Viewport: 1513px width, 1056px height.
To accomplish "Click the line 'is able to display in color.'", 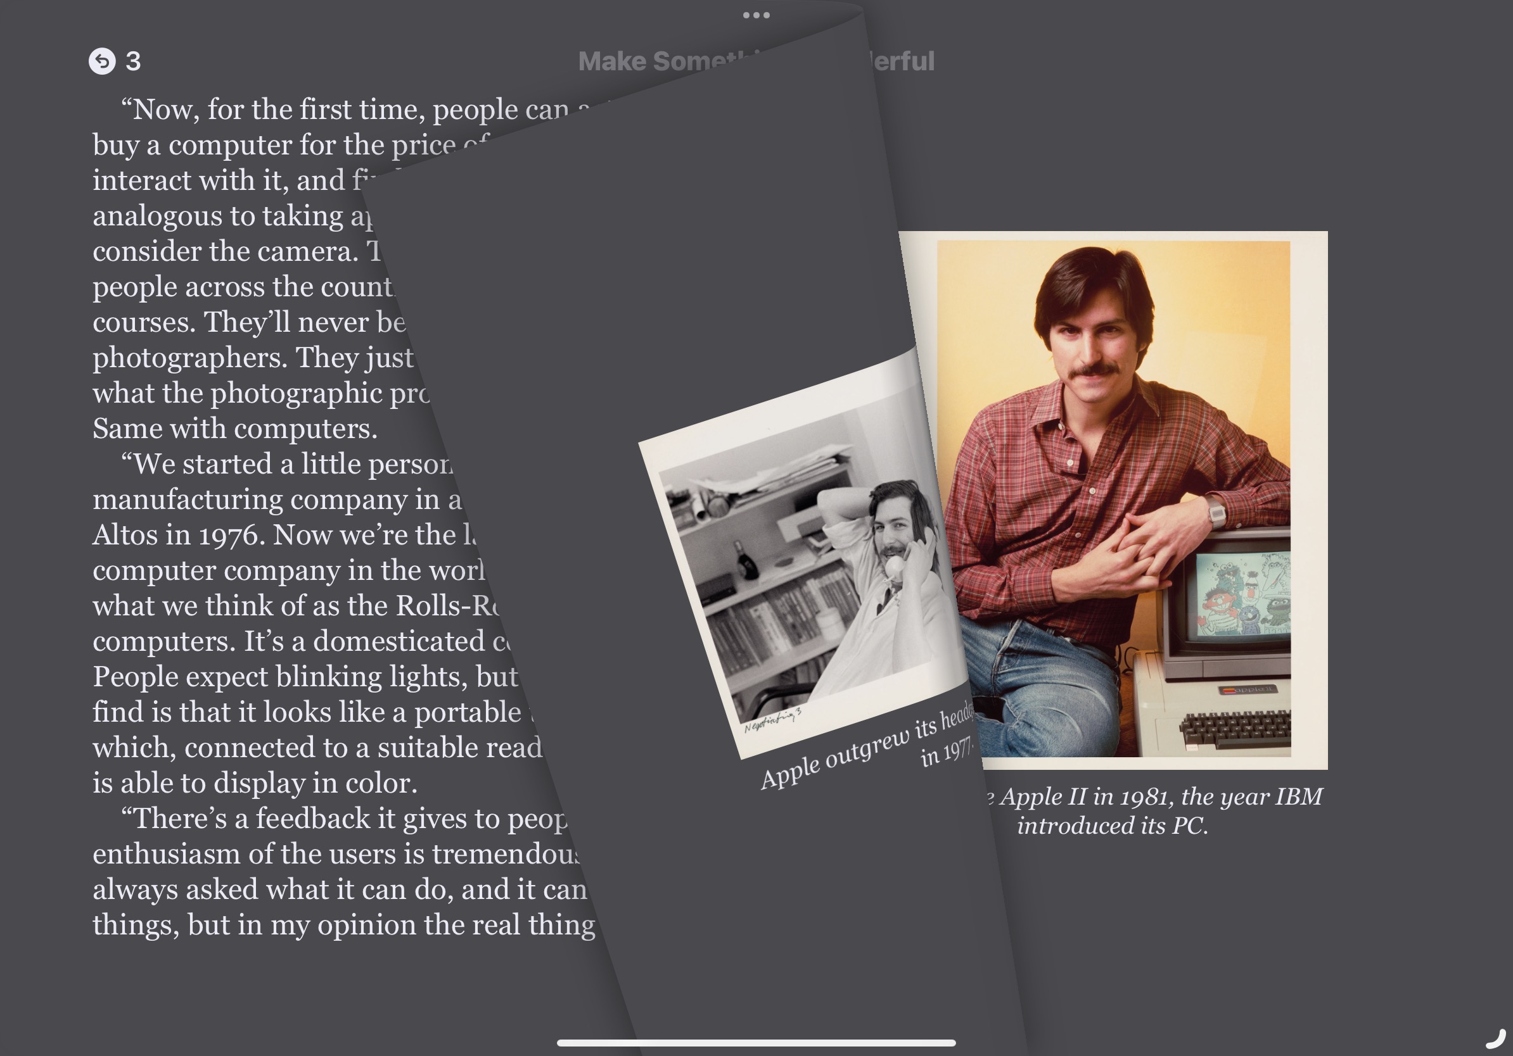I will [x=255, y=783].
